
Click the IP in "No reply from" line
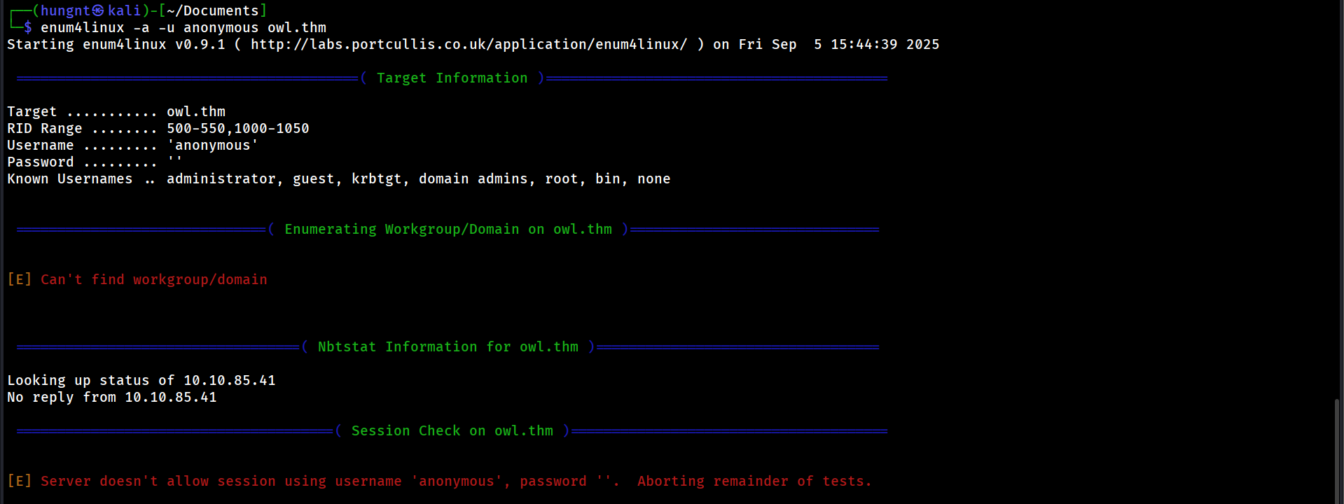click(170, 397)
